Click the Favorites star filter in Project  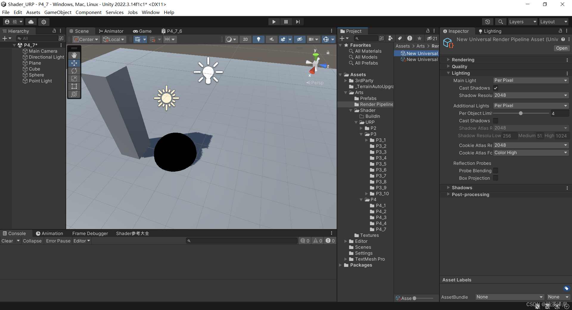tap(419, 38)
